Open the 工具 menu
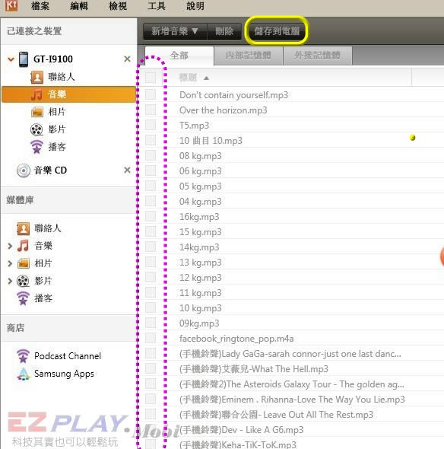Viewport: 444px width, 449px height. [157, 6]
